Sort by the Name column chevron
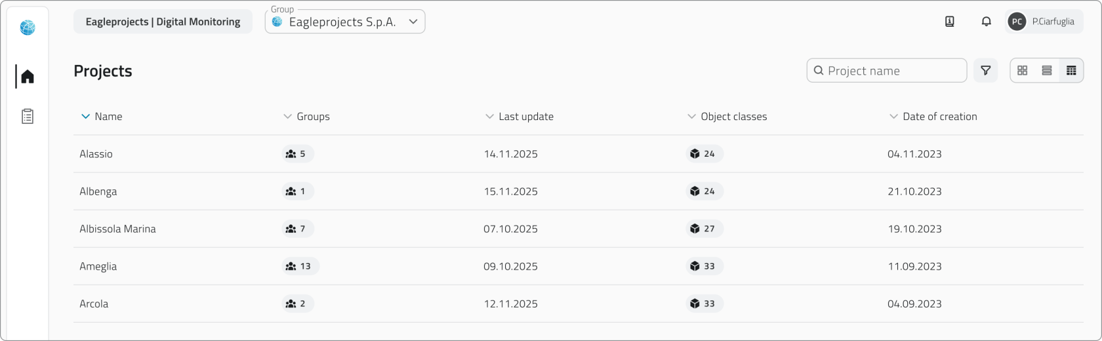The height and width of the screenshot is (341, 1102). coord(85,117)
